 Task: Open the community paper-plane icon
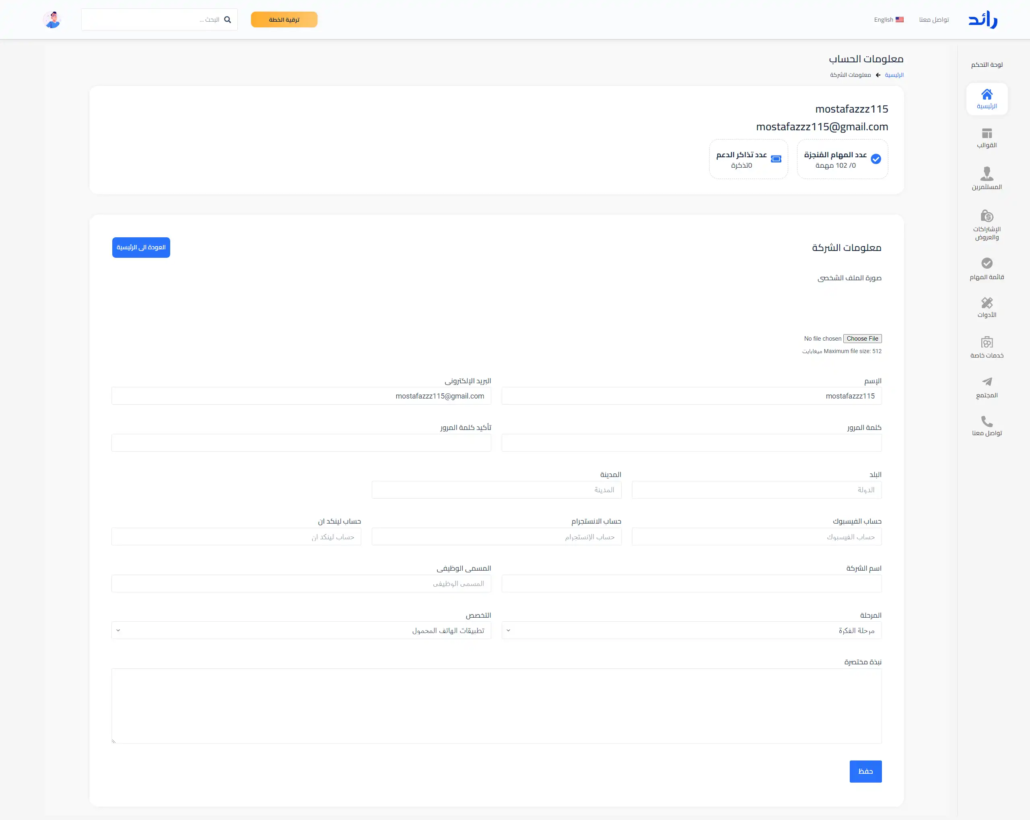pyautogui.click(x=987, y=382)
